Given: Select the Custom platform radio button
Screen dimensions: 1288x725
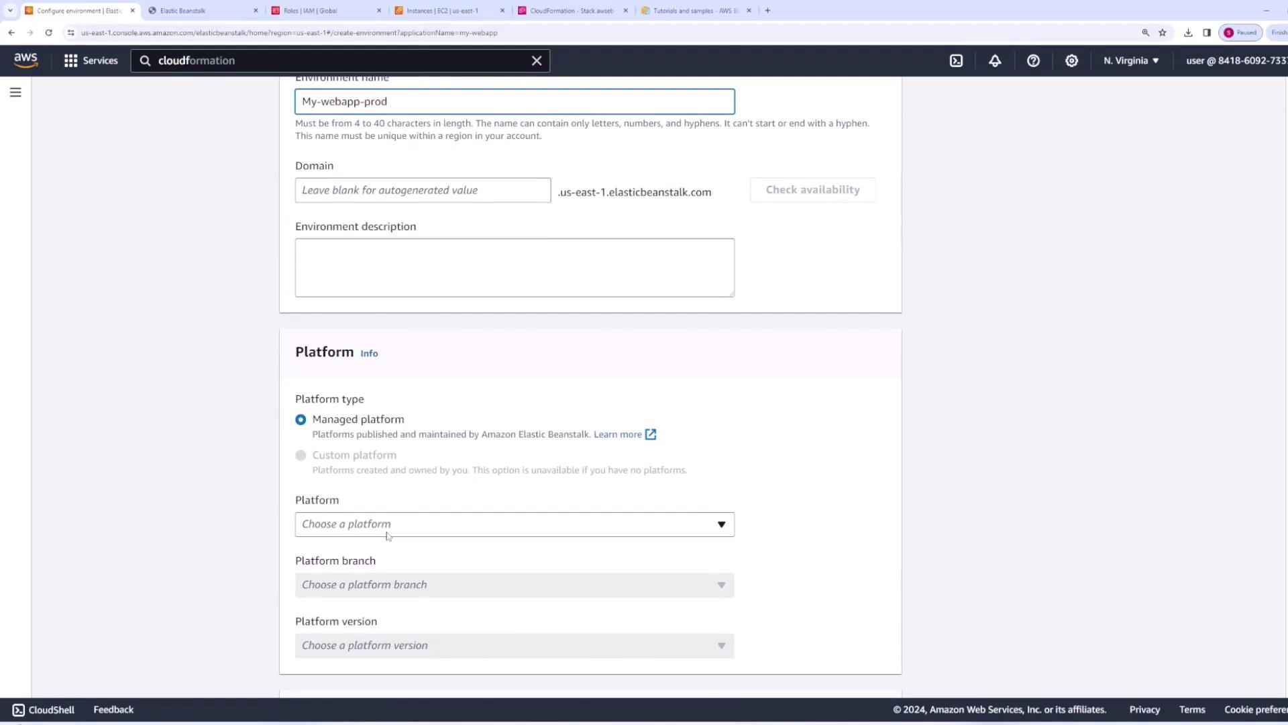Looking at the screenshot, I should click(x=301, y=455).
